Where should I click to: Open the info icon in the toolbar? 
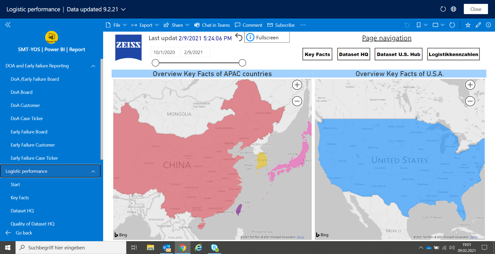488,25
